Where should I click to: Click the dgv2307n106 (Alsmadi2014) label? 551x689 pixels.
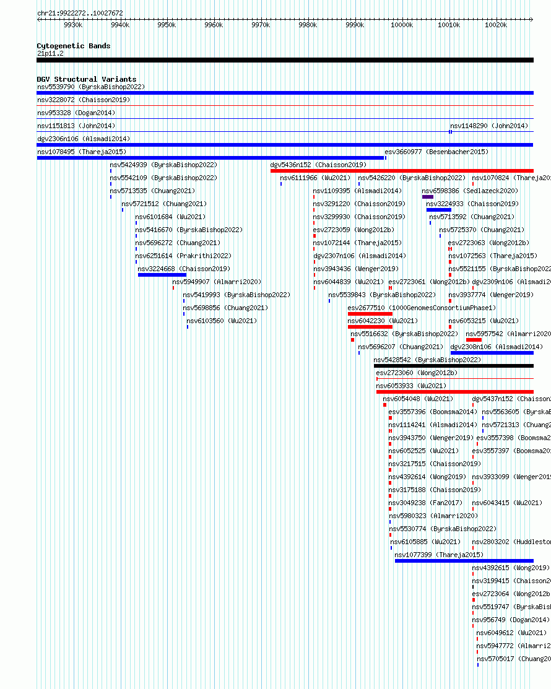[360, 256]
